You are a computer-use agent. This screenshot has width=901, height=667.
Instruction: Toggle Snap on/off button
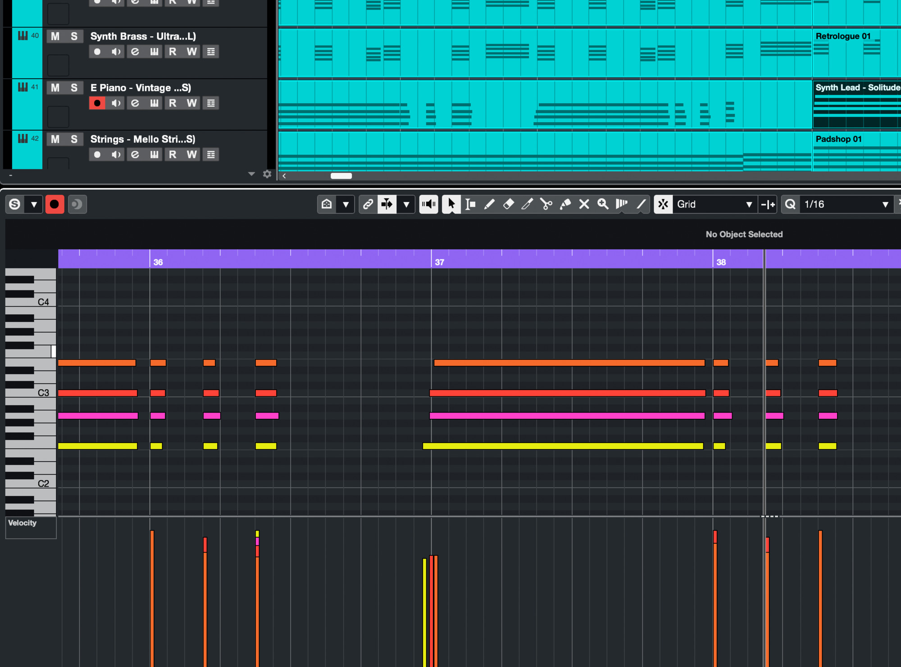click(663, 204)
